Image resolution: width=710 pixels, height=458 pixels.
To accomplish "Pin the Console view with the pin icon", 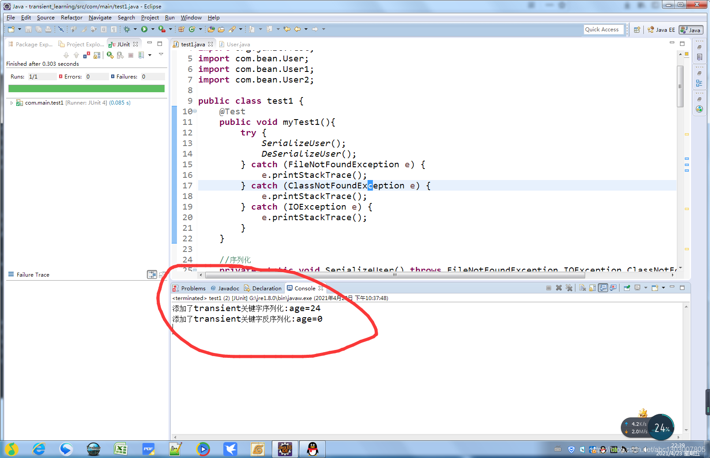I will click(627, 288).
